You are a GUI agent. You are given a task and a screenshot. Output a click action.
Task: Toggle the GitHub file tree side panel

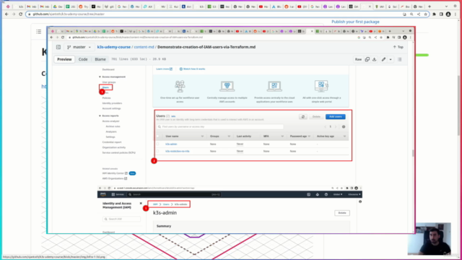tap(58, 47)
